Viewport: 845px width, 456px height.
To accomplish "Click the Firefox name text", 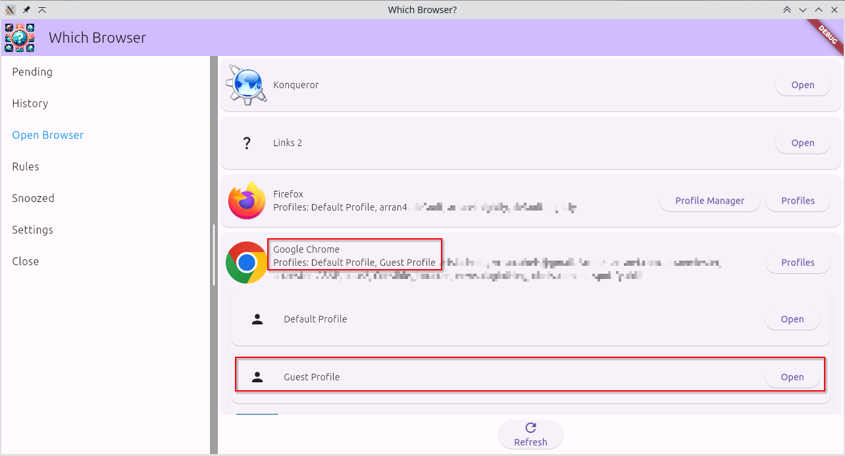I will coord(288,194).
